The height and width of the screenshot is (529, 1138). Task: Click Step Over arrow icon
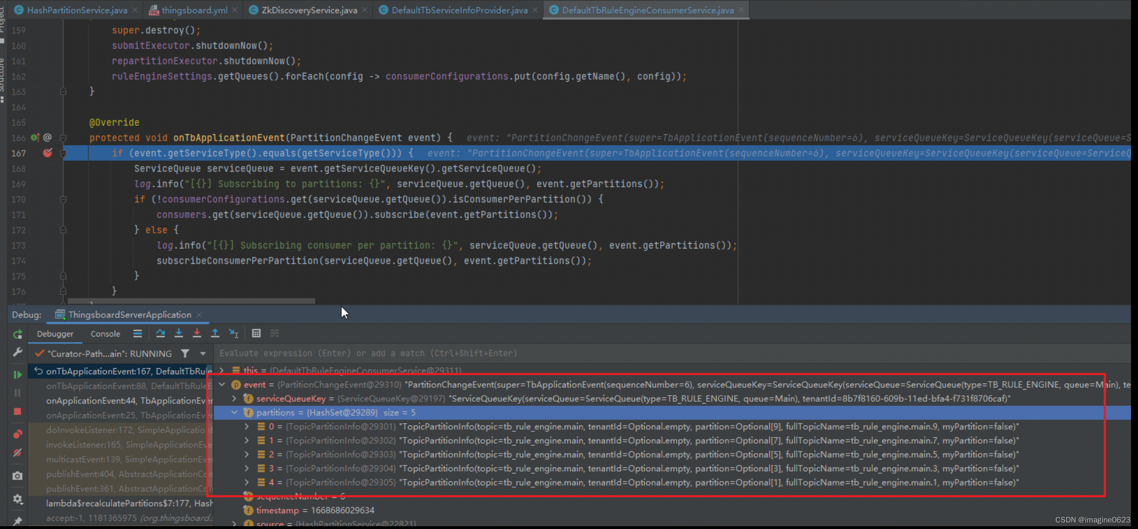point(160,333)
